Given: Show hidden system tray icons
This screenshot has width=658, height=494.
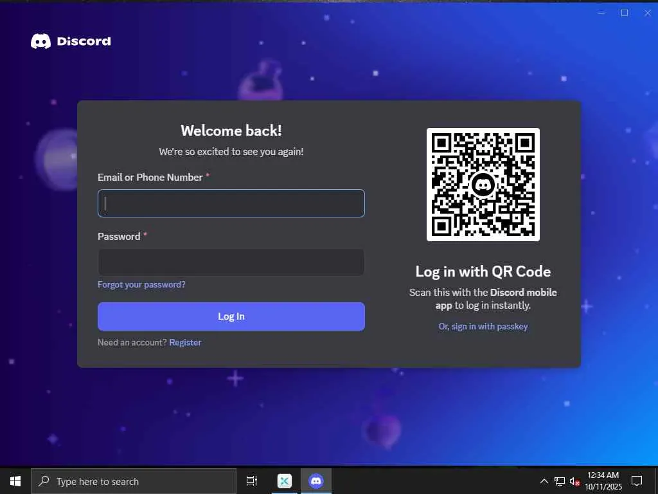Looking at the screenshot, I should [544, 481].
